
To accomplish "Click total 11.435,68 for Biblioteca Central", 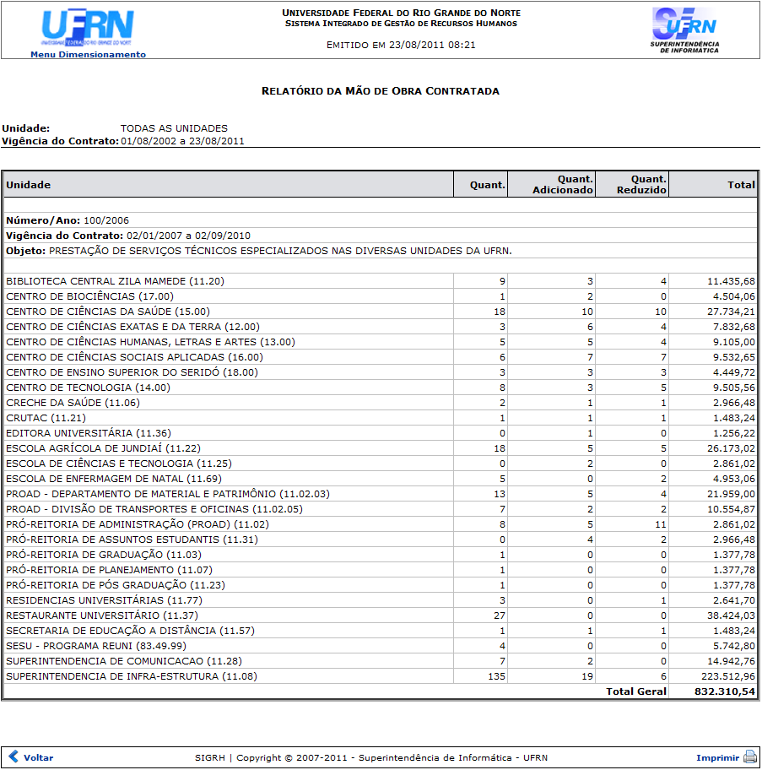I will [x=731, y=281].
